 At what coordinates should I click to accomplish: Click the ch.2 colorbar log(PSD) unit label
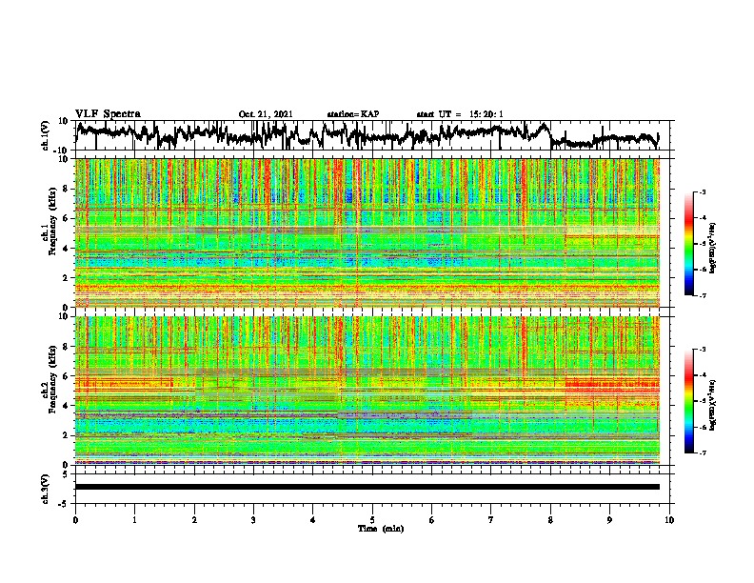pos(713,406)
